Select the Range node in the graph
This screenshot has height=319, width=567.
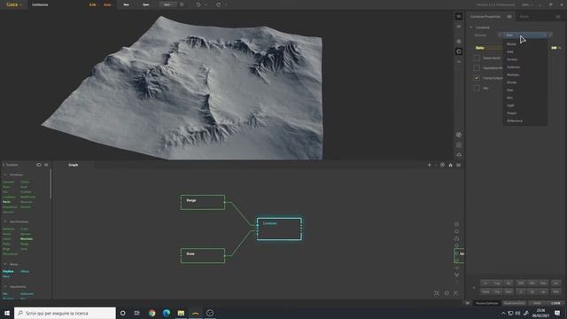[203, 202]
